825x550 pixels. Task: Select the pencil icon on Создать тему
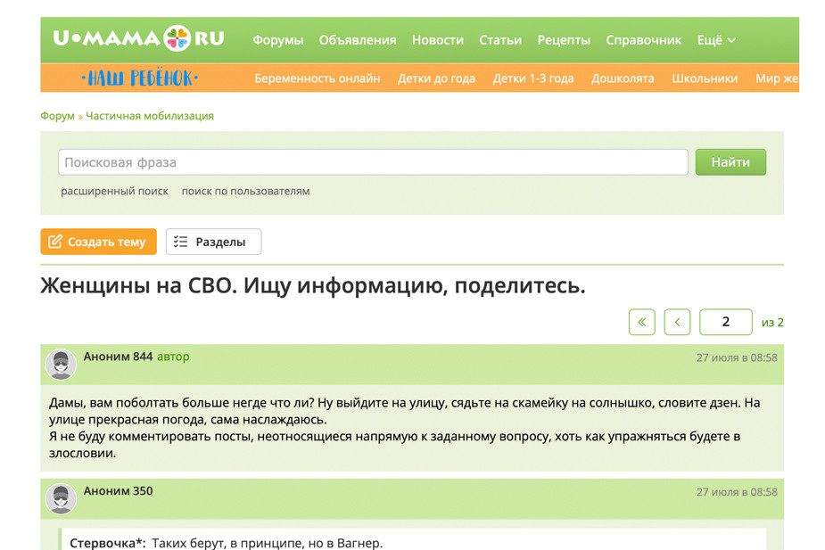click(x=57, y=242)
